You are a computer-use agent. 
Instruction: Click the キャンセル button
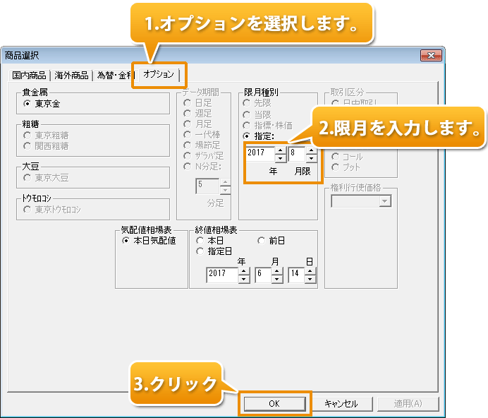click(341, 404)
